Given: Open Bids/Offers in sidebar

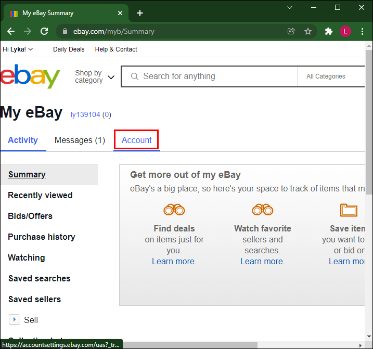Looking at the screenshot, I should [30, 216].
